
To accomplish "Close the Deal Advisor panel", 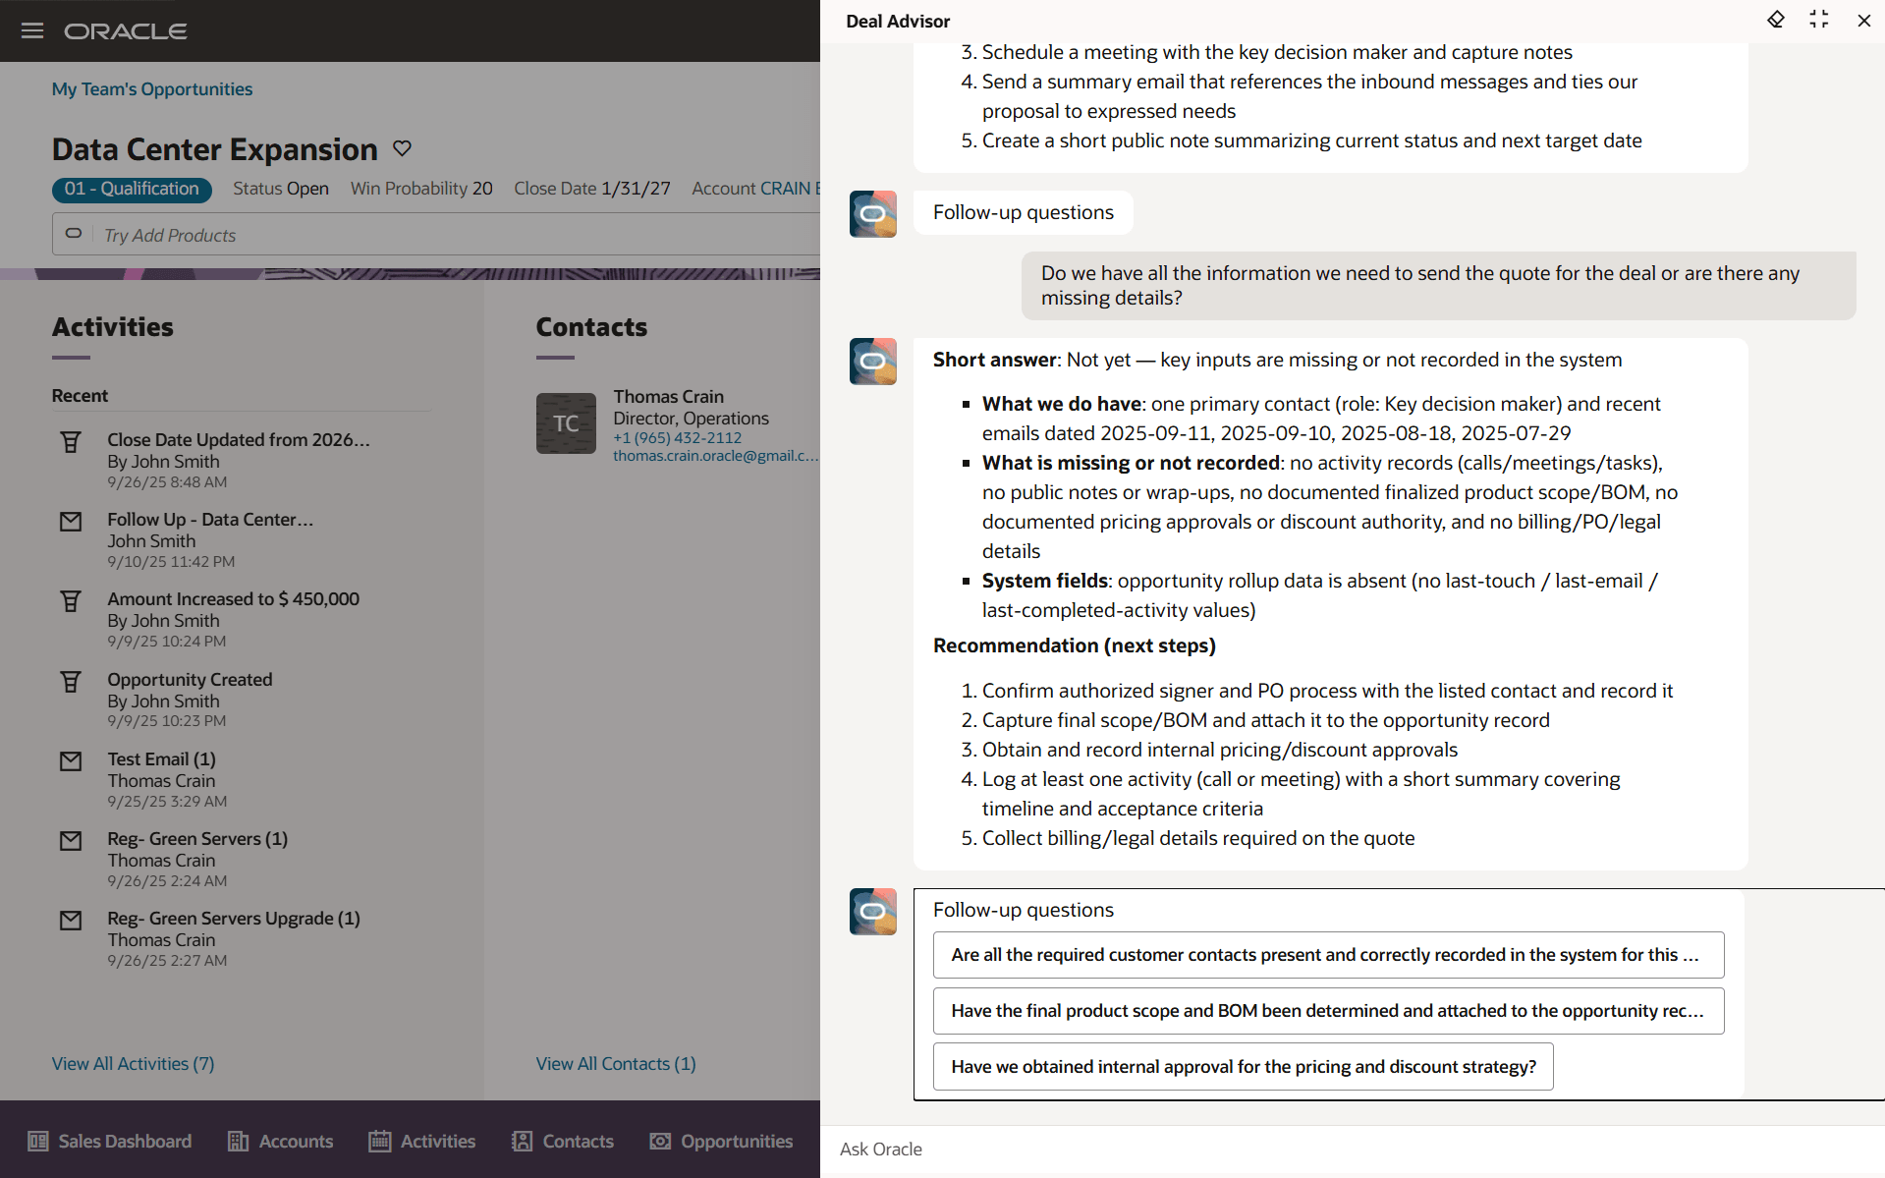I will [1863, 21].
